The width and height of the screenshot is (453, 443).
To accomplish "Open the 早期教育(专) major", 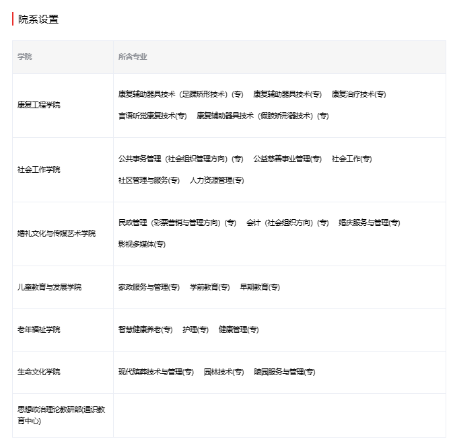I will coord(260,287).
